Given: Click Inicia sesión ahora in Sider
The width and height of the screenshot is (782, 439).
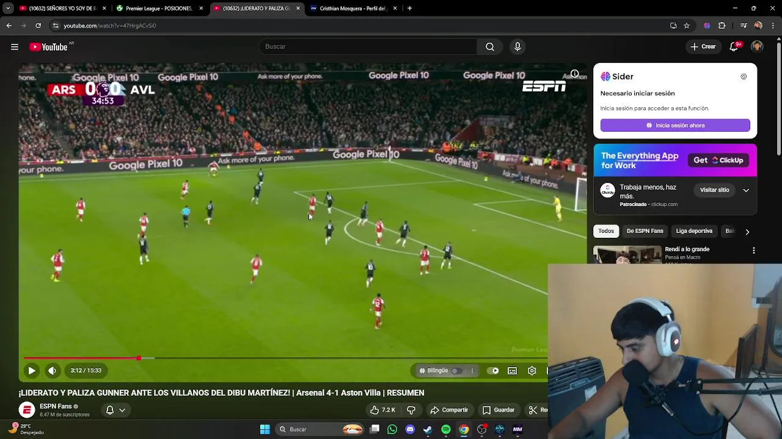Looking at the screenshot, I should (x=675, y=125).
